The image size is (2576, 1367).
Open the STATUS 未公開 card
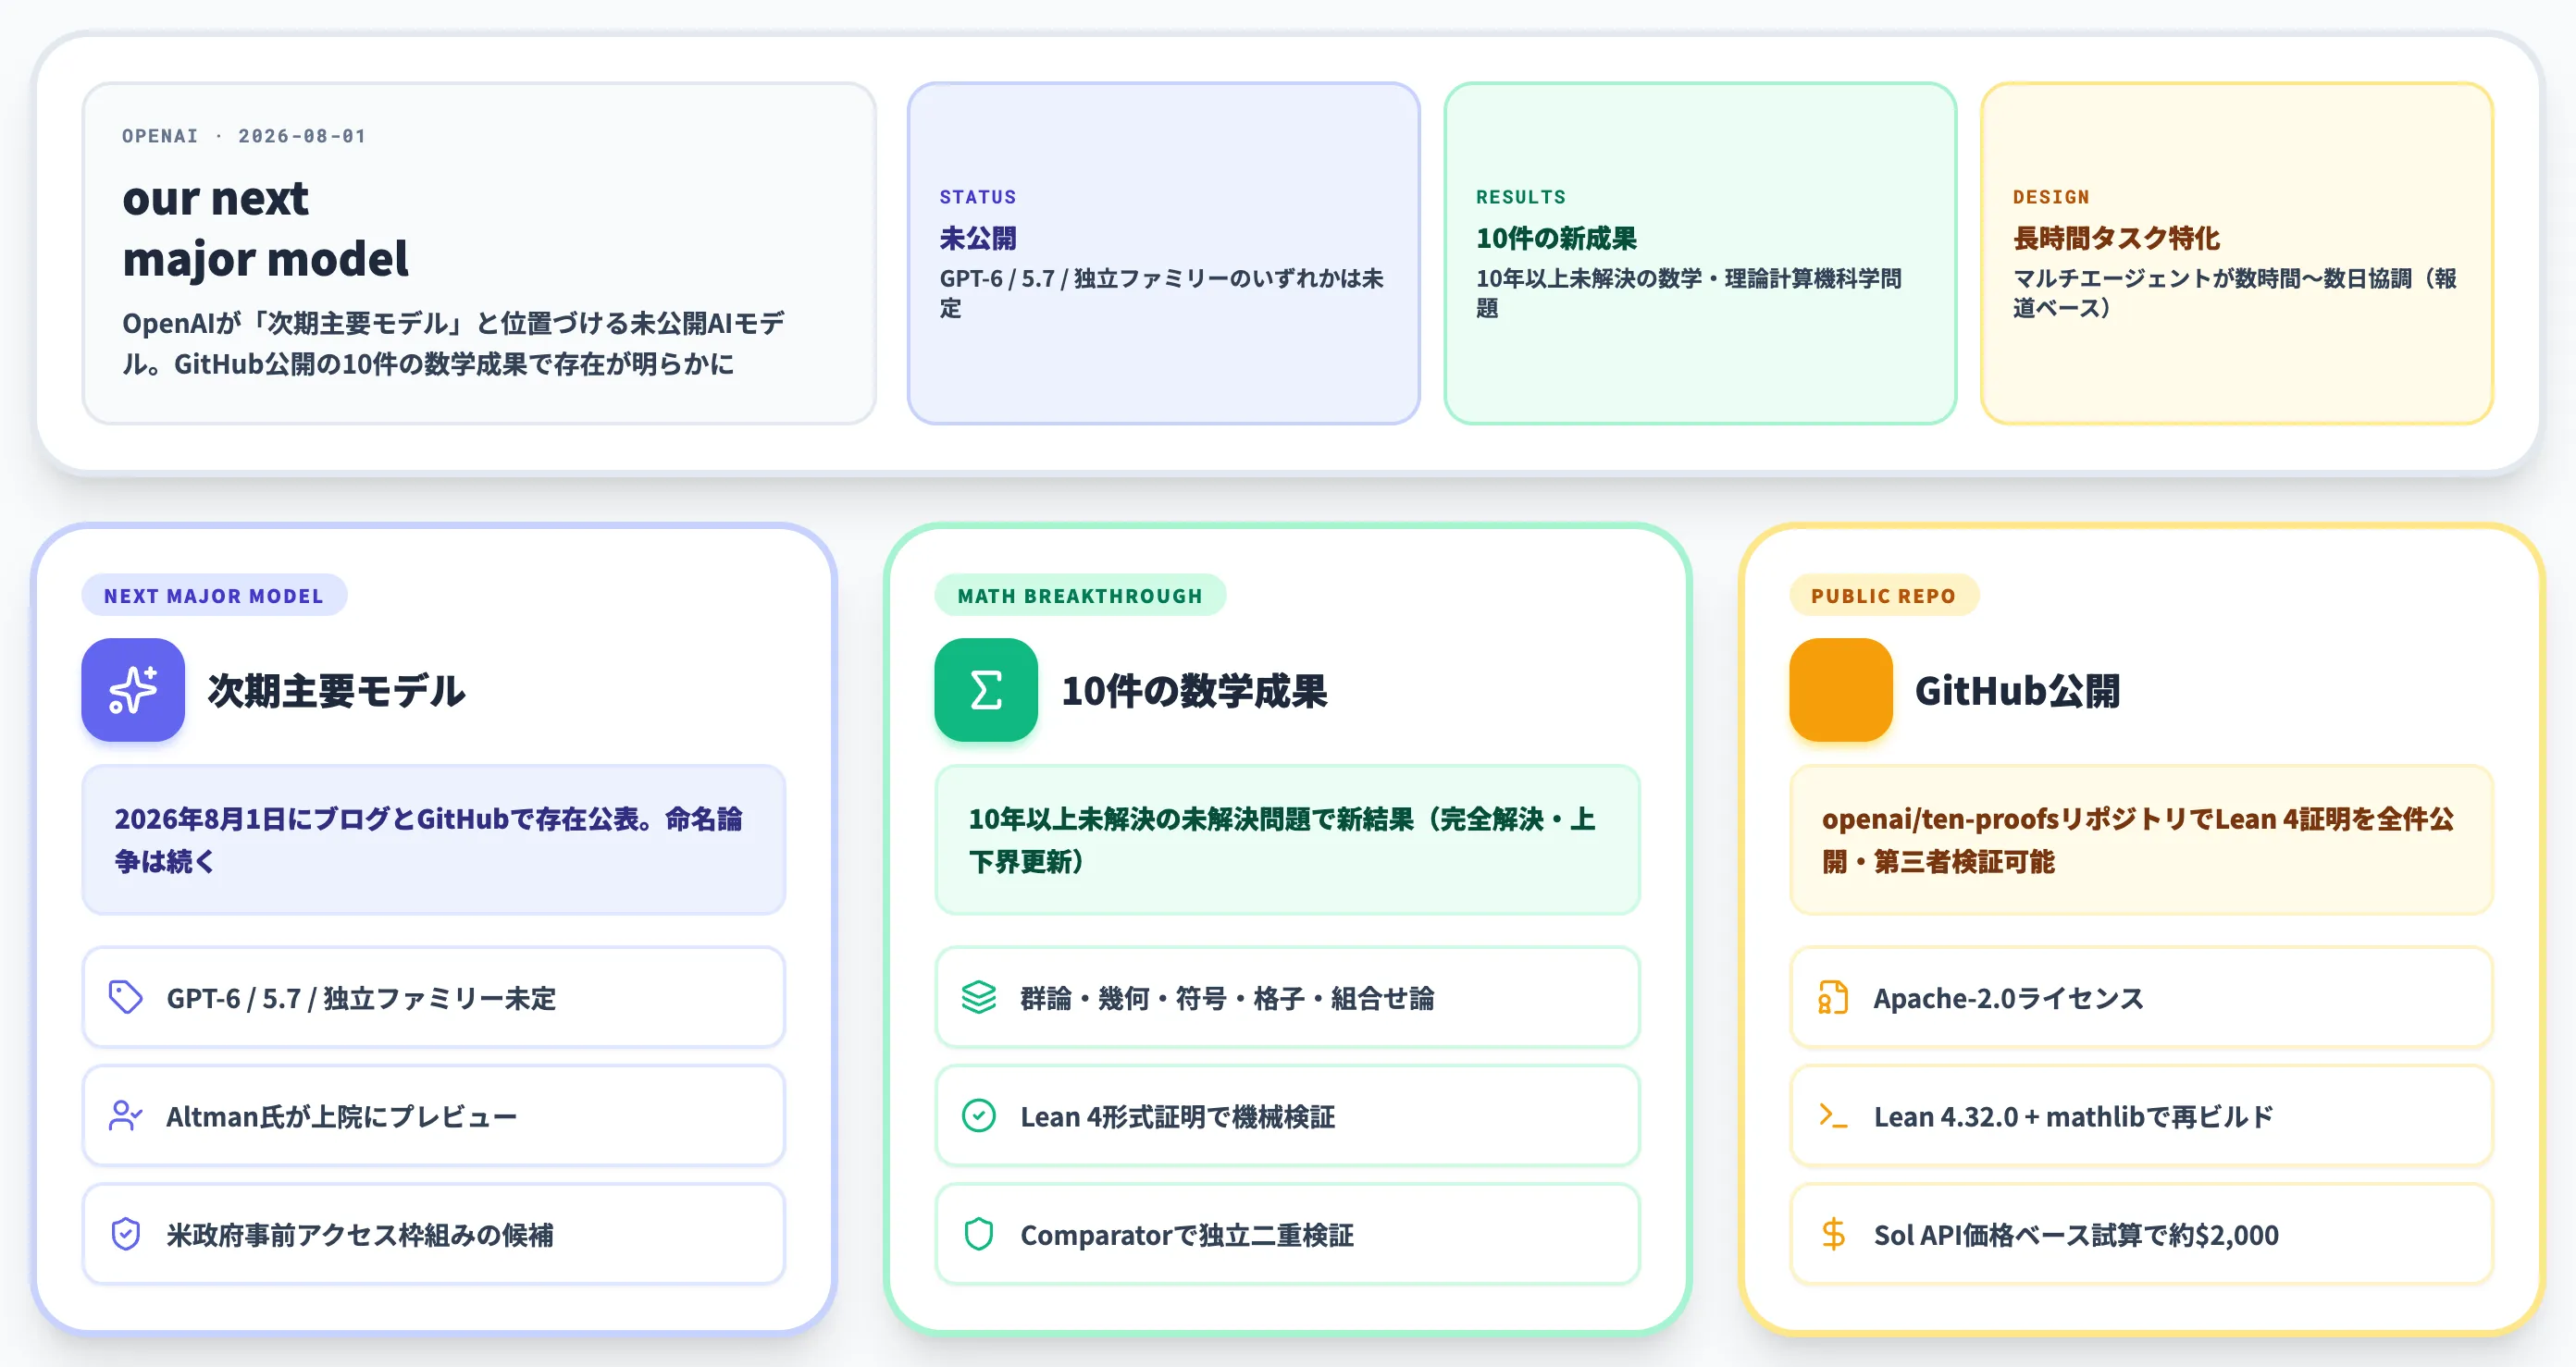[x=1164, y=252]
